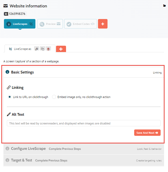Open the LiveScrapes step tab

[x=20, y=24]
